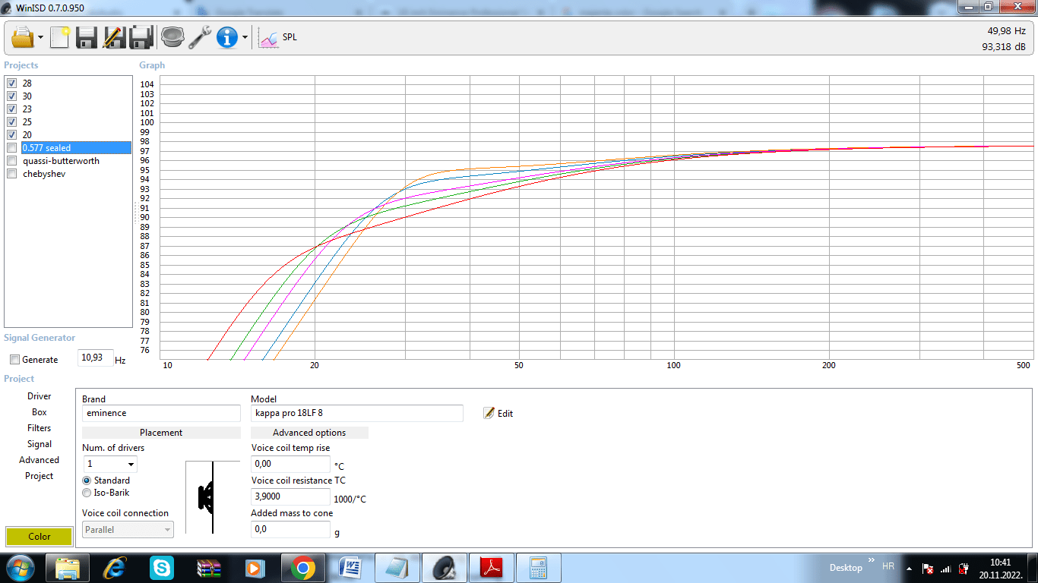The image size is (1038, 583).
Task: Switch to Google Chrome on the taskbar
Action: pos(303,568)
